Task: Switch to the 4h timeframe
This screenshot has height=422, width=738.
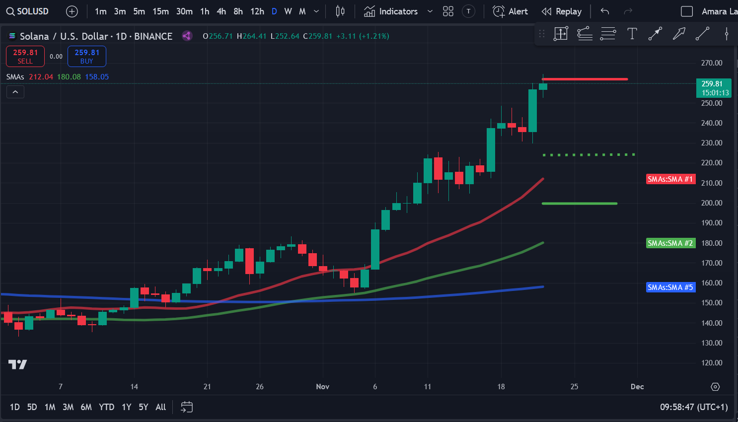Action: pos(221,11)
